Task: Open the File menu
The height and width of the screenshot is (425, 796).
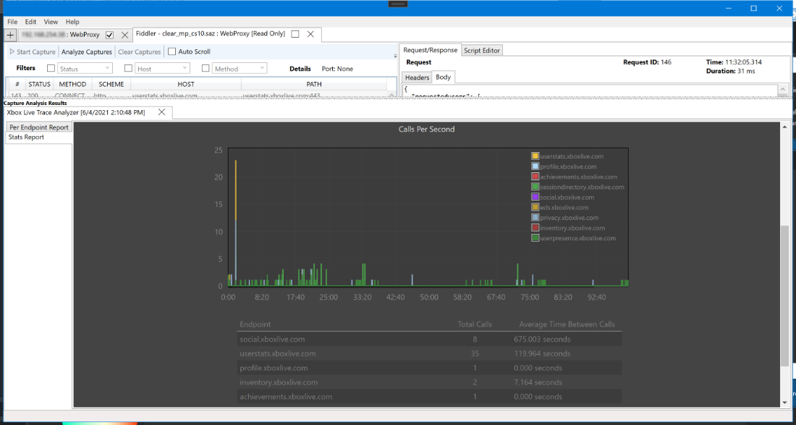Action: 12,22
